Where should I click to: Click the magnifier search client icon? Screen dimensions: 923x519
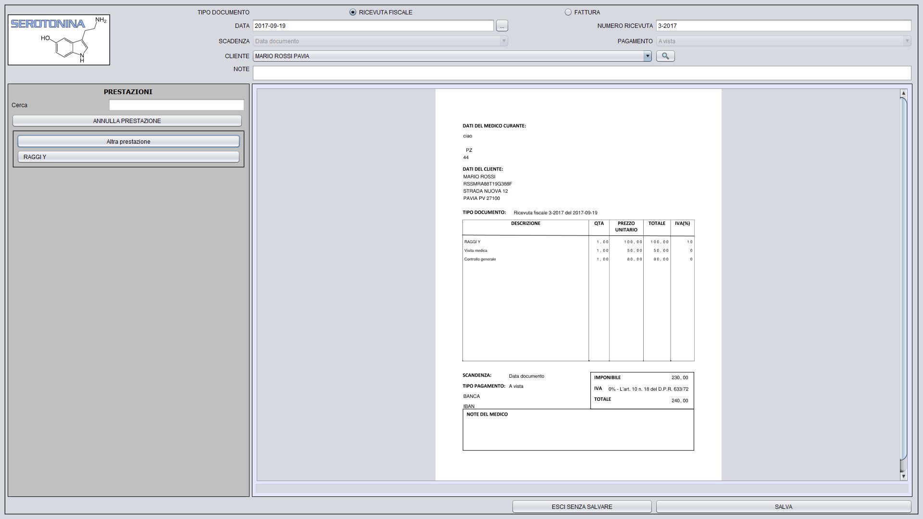(x=665, y=56)
